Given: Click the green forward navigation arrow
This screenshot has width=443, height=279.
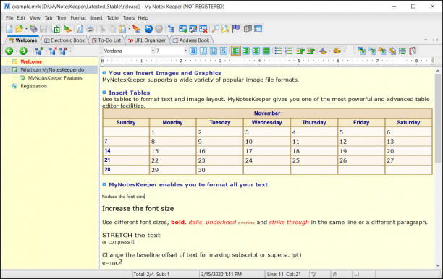Looking at the screenshot, I should pyautogui.click(x=23, y=51).
